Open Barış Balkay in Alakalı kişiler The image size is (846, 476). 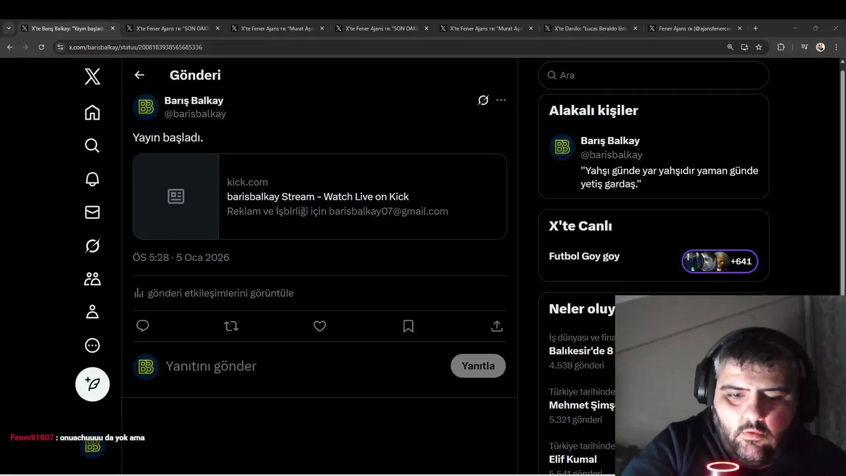(610, 141)
